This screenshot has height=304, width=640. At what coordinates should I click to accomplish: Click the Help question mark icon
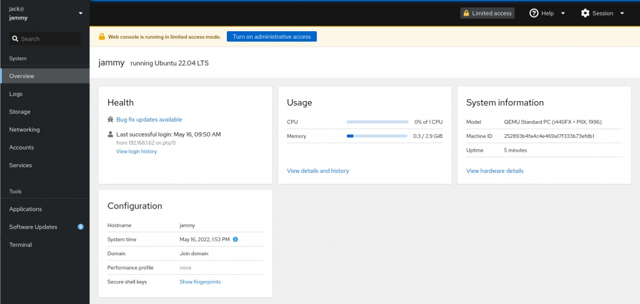pyautogui.click(x=534, y=13)
